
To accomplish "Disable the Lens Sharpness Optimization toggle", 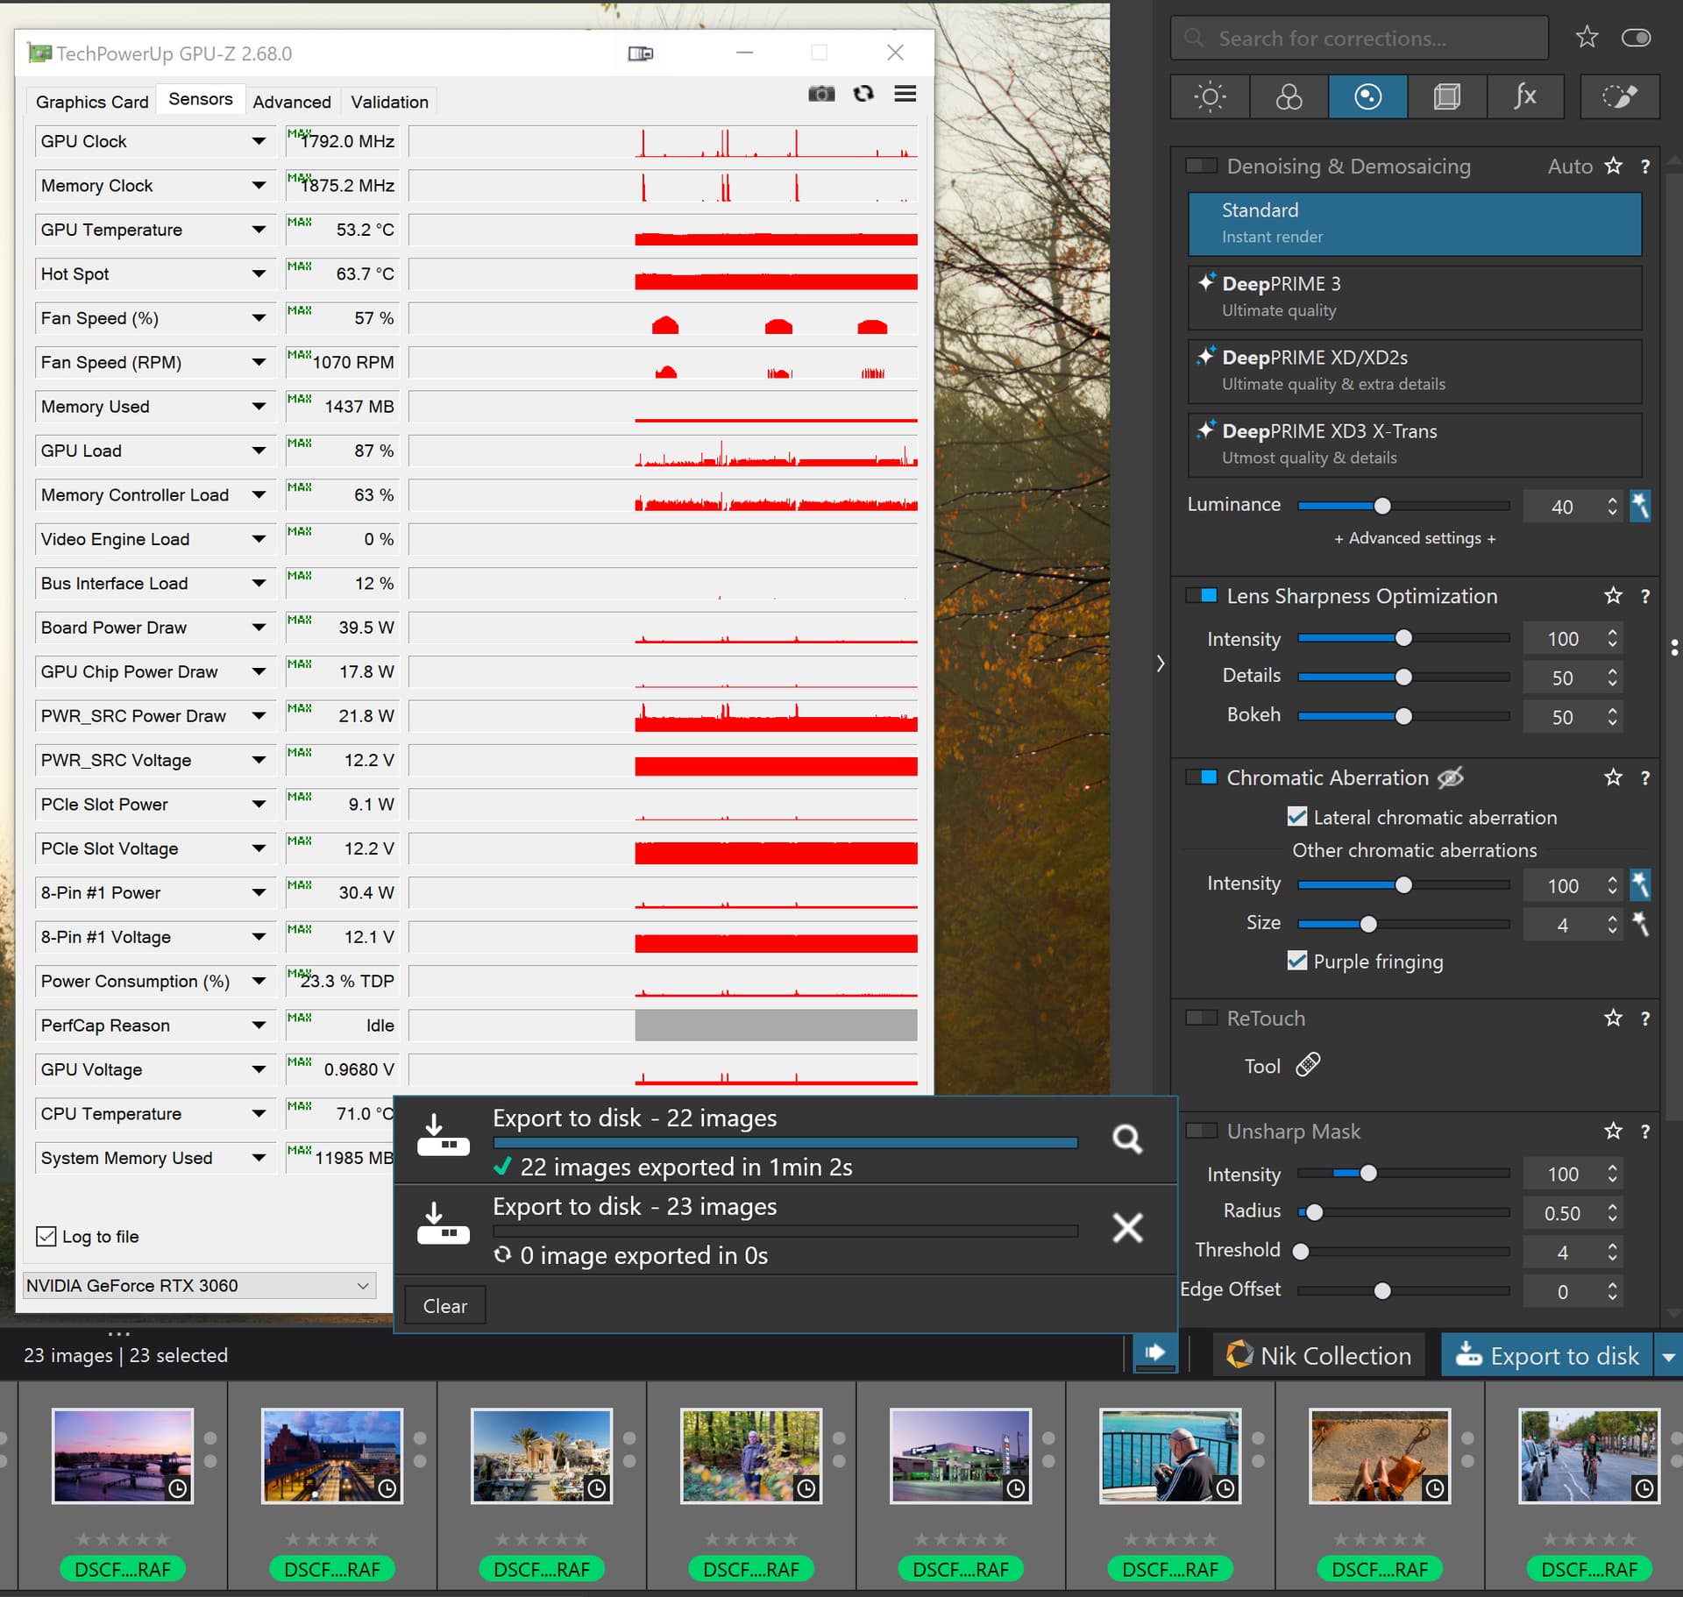I will (x=1201, y=596).
